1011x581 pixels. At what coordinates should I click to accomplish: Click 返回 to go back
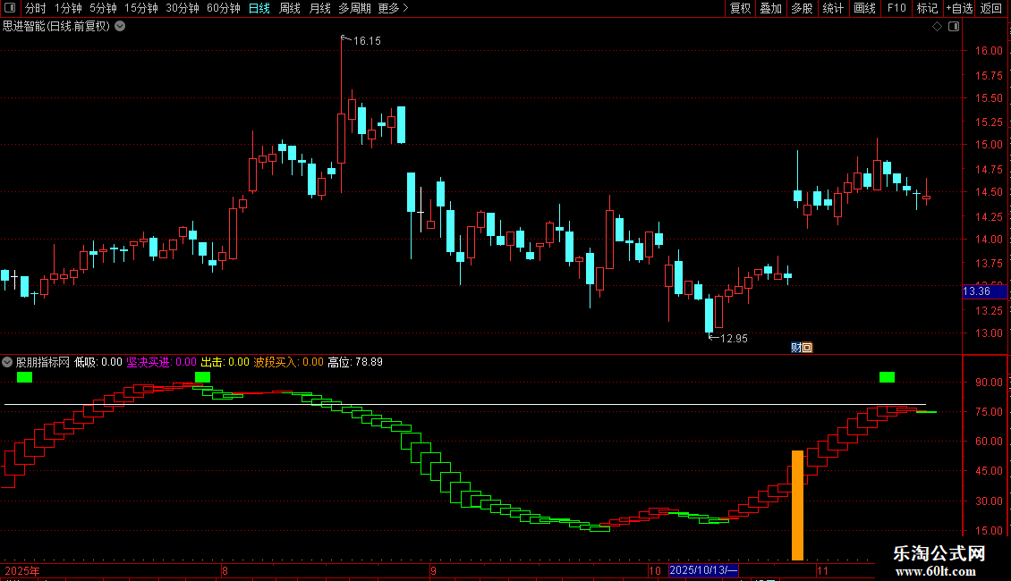click(991, 8)
